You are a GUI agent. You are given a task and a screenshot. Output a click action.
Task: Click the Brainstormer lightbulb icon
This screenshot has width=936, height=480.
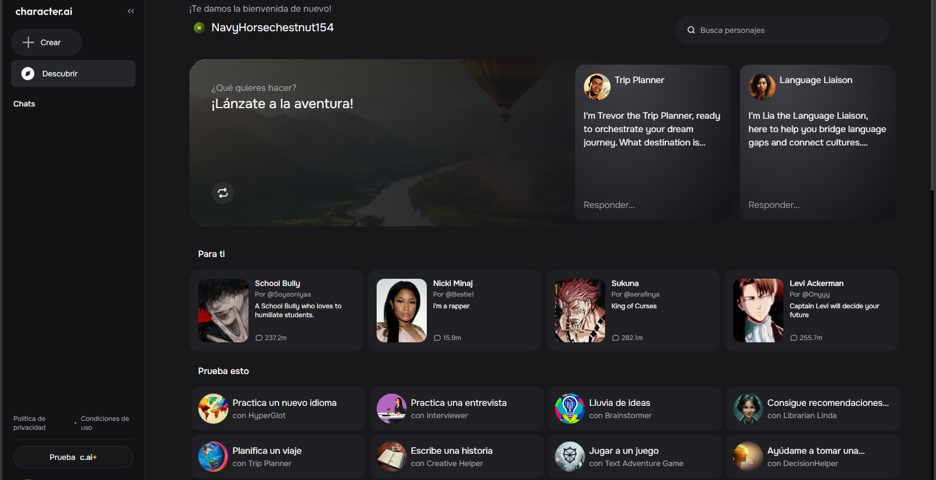(570, 409)
